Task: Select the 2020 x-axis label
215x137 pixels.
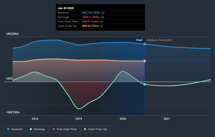Action: (x=123, y=119)
